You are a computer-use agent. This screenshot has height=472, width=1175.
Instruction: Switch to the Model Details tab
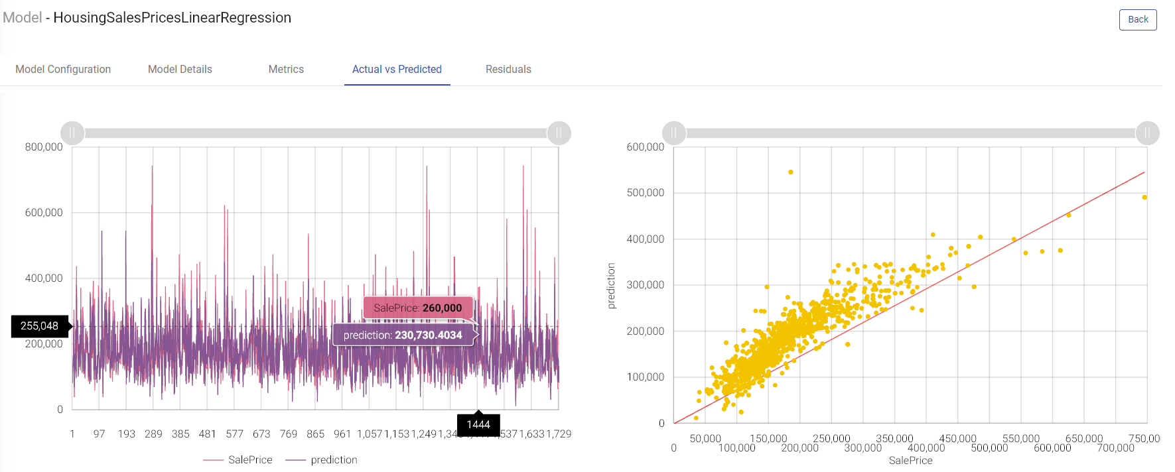coord(180,69)
